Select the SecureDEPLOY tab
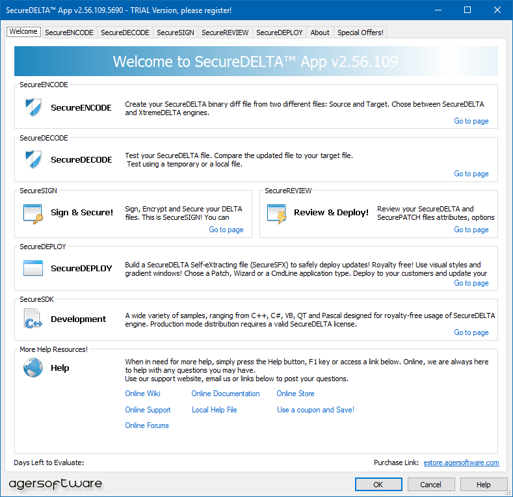 tap(280, 33)
